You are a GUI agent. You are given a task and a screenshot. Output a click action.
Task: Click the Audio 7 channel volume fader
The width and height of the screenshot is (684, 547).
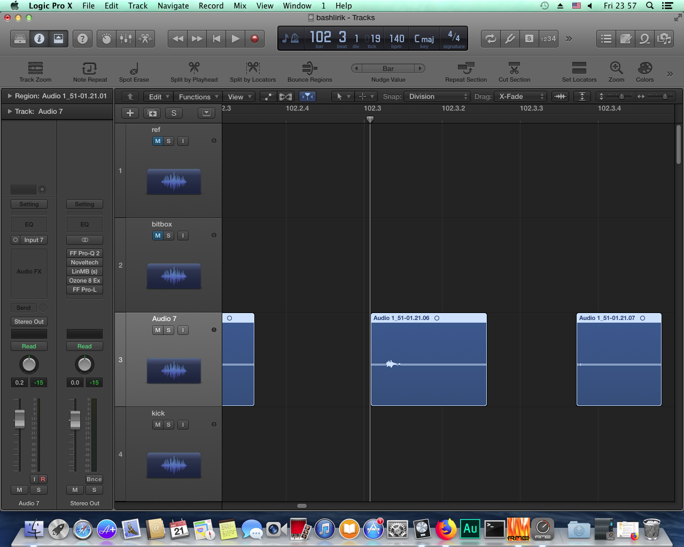(x=20, y=419)
